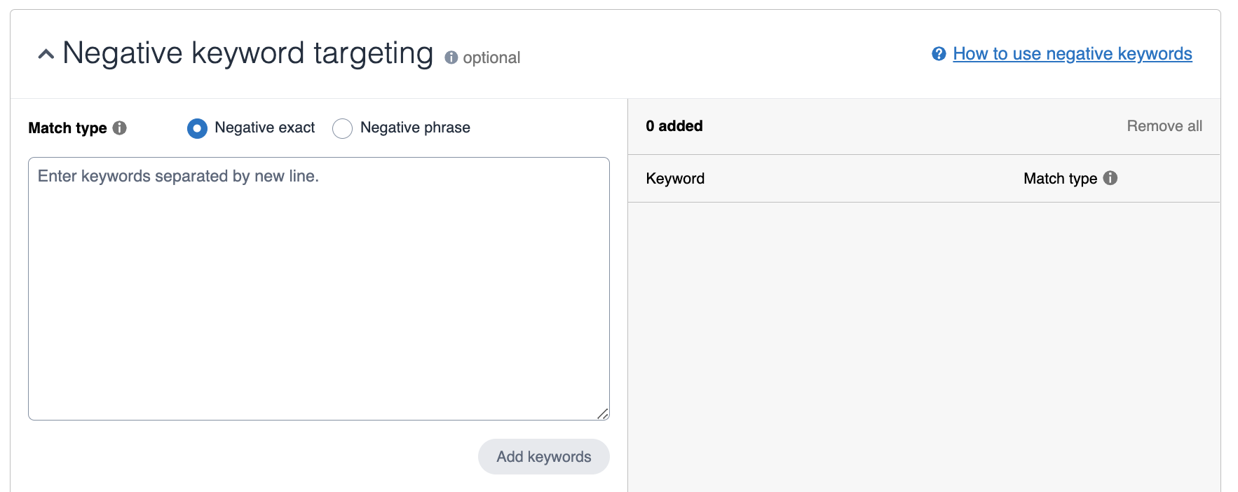
Task: Click info icon in Match type column header
Action: coord(1110,178)
